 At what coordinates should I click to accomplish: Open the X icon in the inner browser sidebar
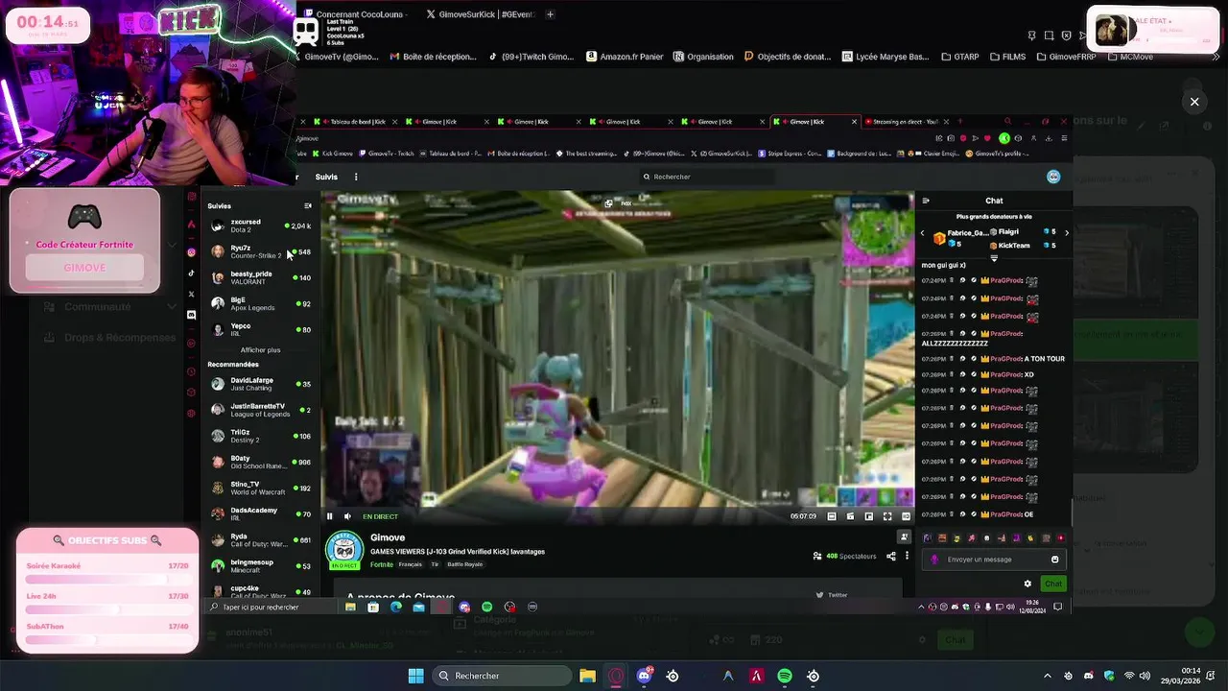click(192, 294)
